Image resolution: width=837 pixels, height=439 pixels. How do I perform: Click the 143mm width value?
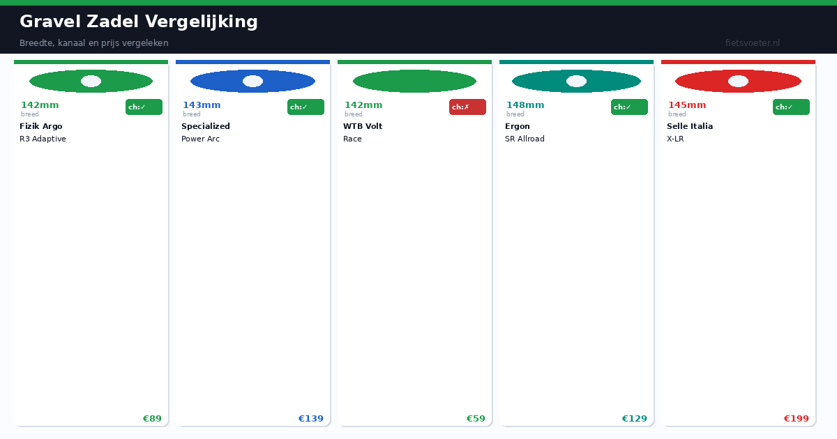pos(202,105)
